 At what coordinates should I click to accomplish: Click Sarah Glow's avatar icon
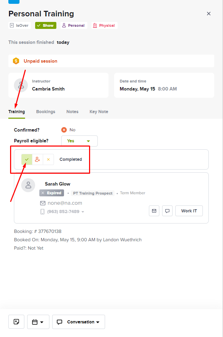[28, 185]
